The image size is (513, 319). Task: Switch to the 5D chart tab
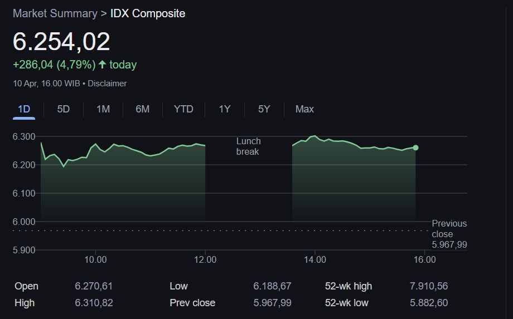64,109
